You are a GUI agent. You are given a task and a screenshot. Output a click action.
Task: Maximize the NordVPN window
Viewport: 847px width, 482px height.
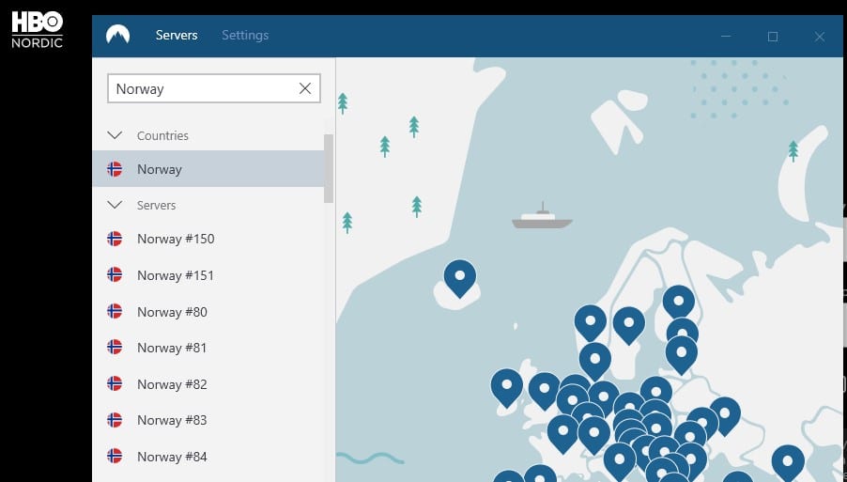click(773, 37)
